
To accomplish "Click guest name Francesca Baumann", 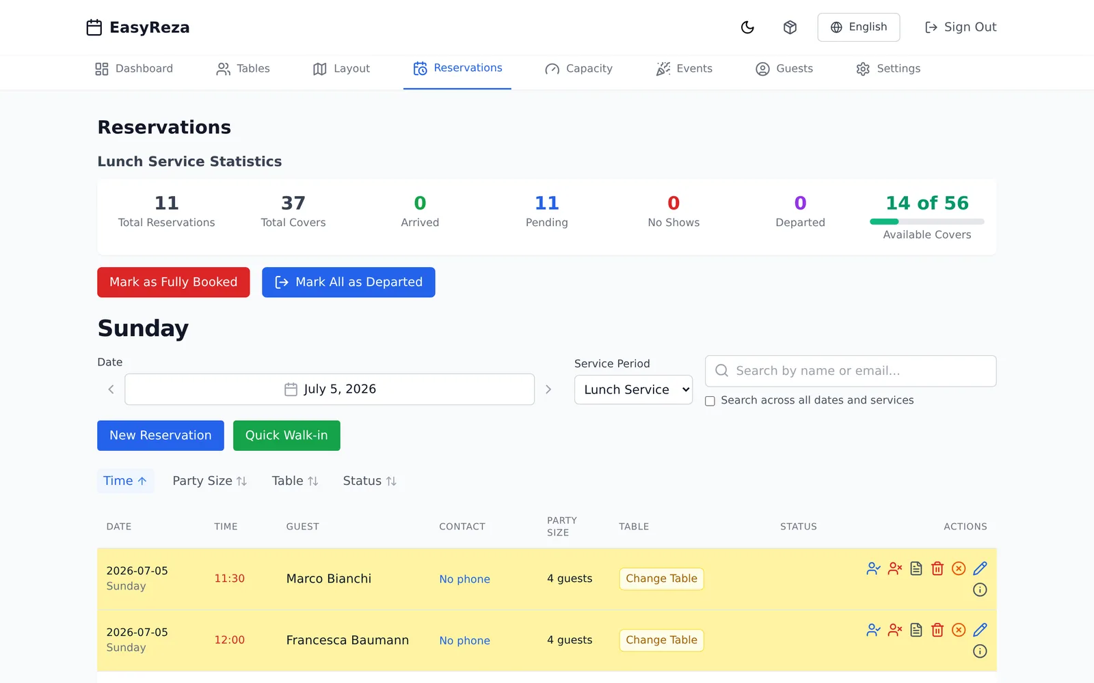I will pos(347,640).
